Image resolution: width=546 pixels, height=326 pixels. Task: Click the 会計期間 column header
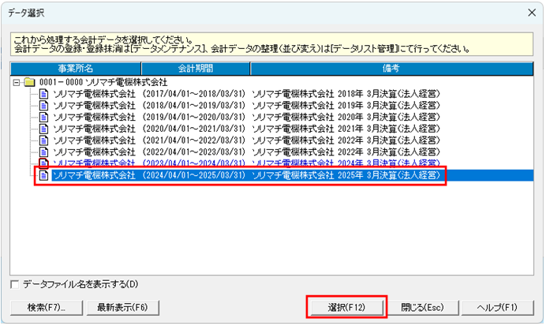coord(196,68)
